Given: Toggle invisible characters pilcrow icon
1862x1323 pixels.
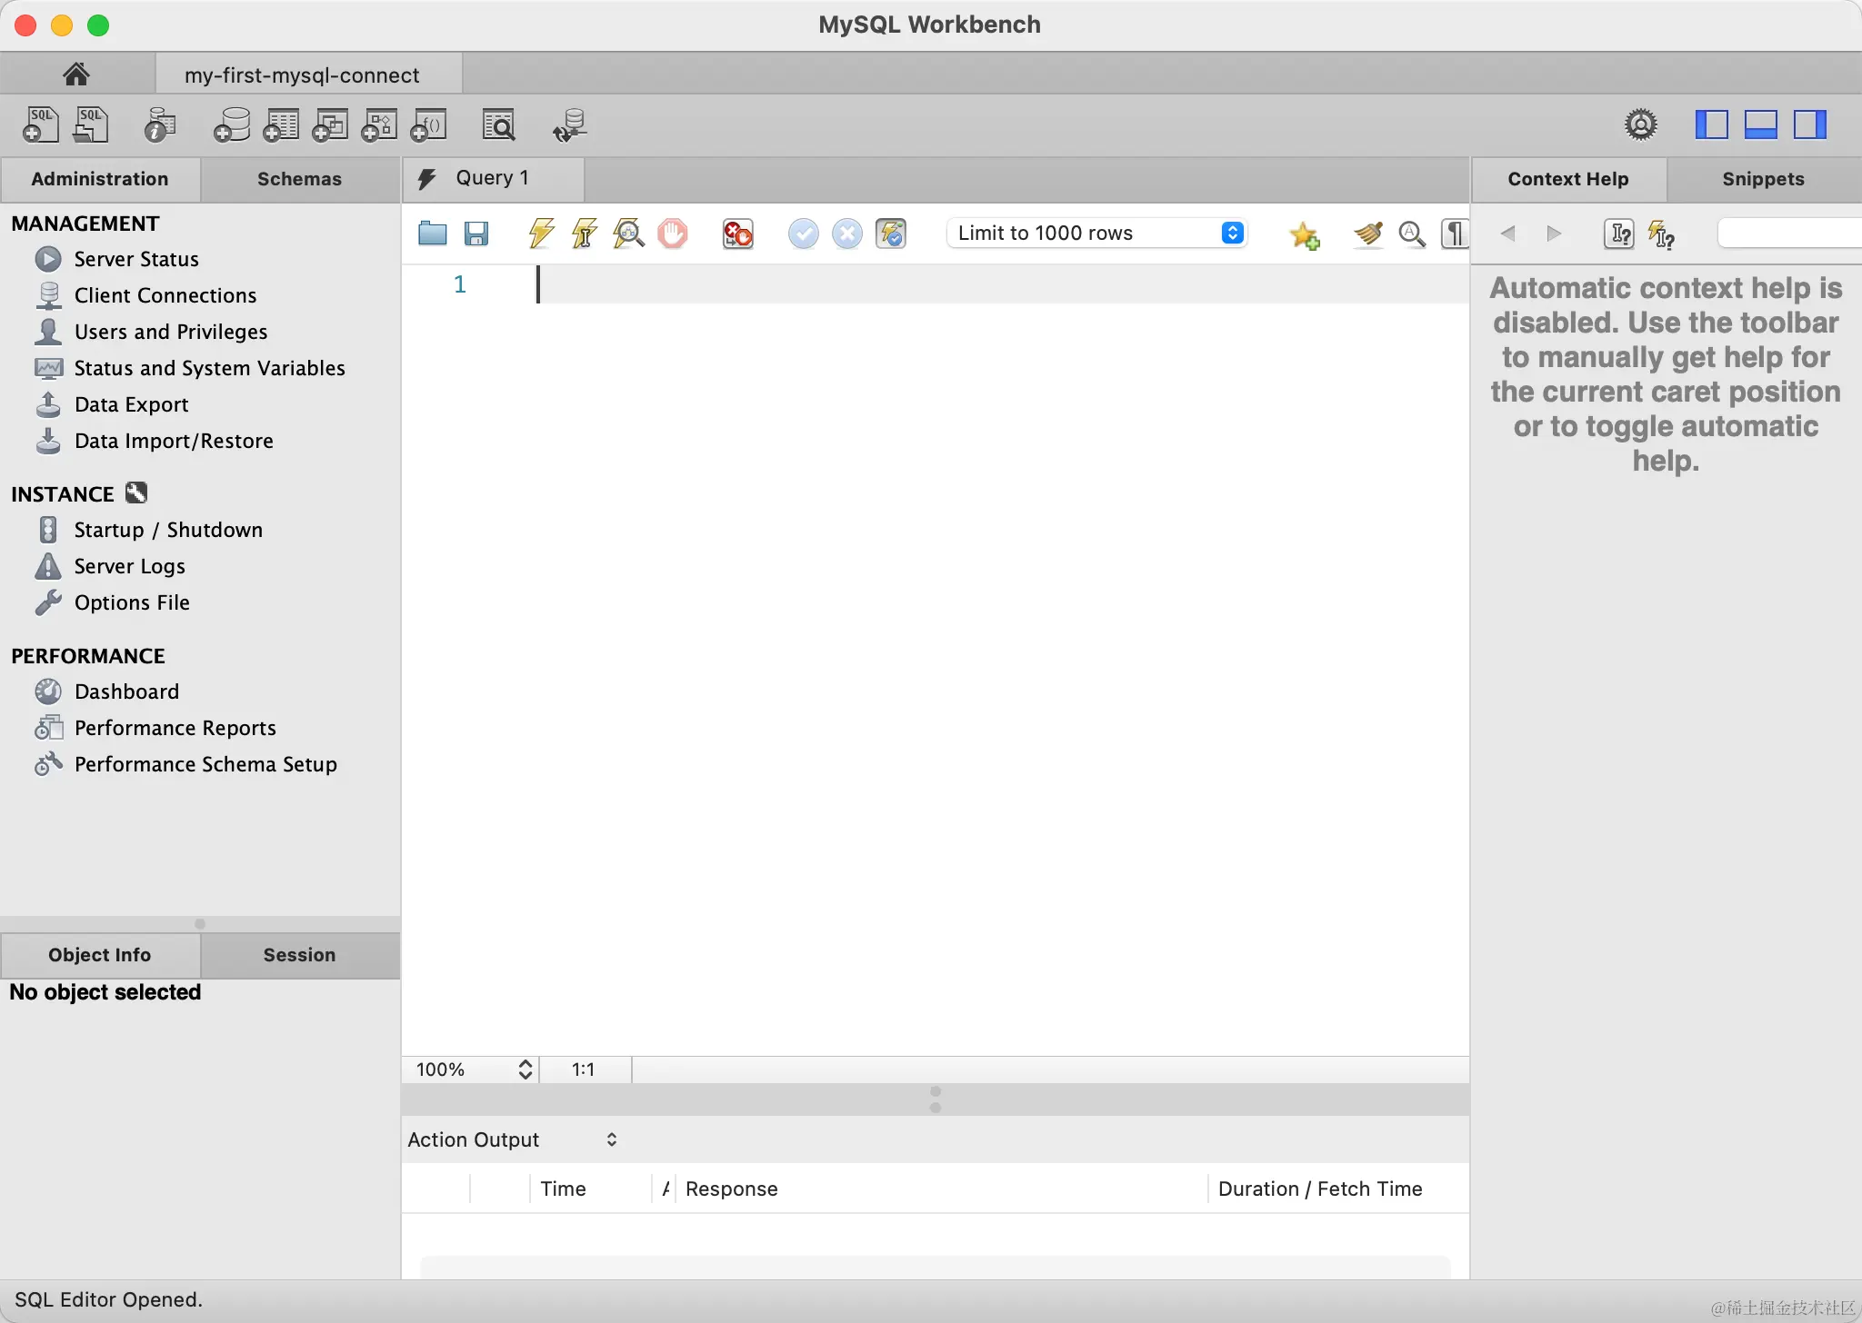Looking at the screenshot, I should pyautogui.click(x=1455, y=234).
